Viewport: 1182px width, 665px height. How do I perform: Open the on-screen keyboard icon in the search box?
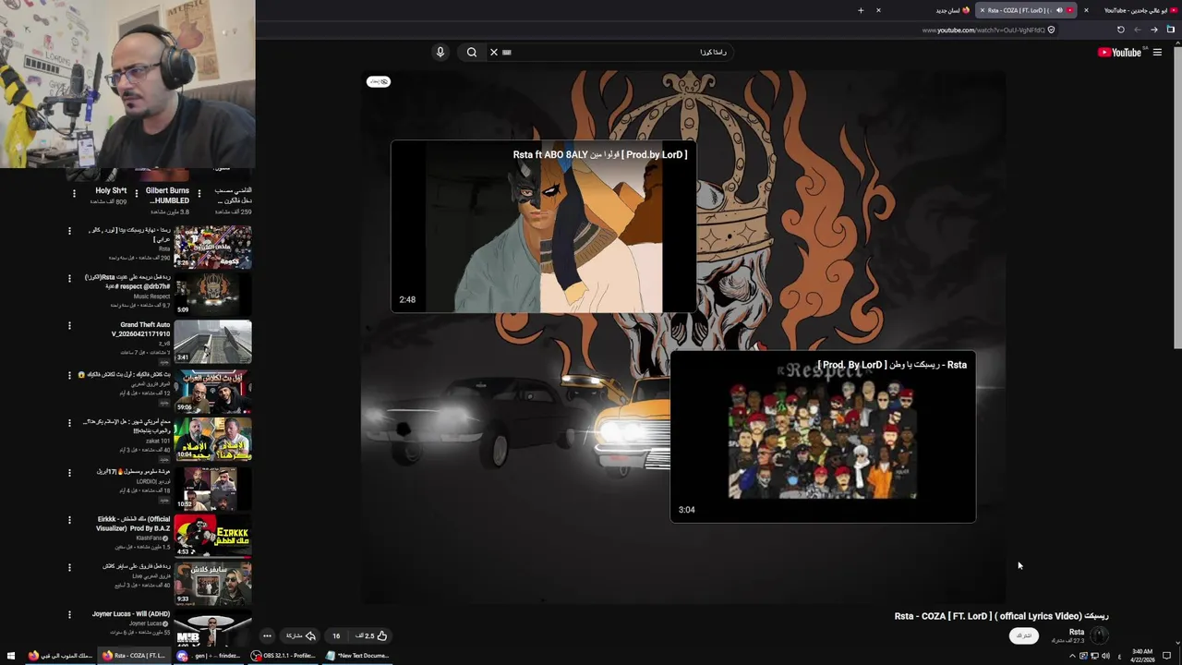[x=507, y=53]
